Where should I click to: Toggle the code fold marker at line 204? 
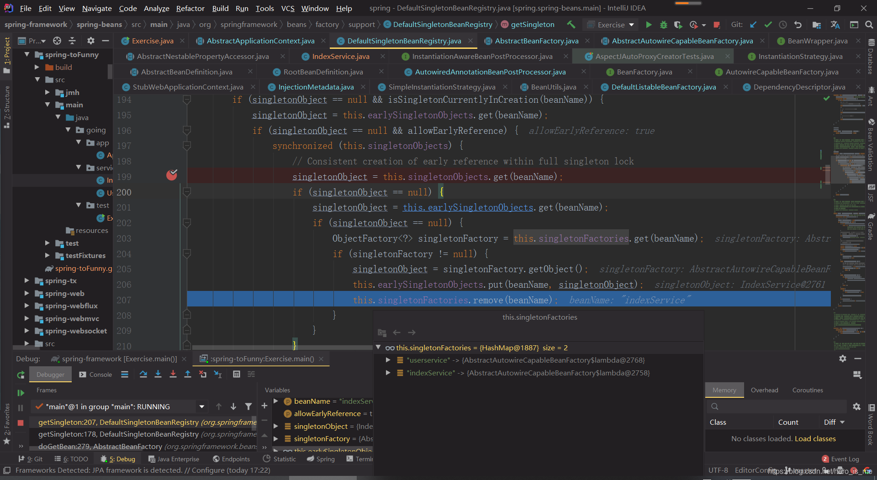[186, 254]
